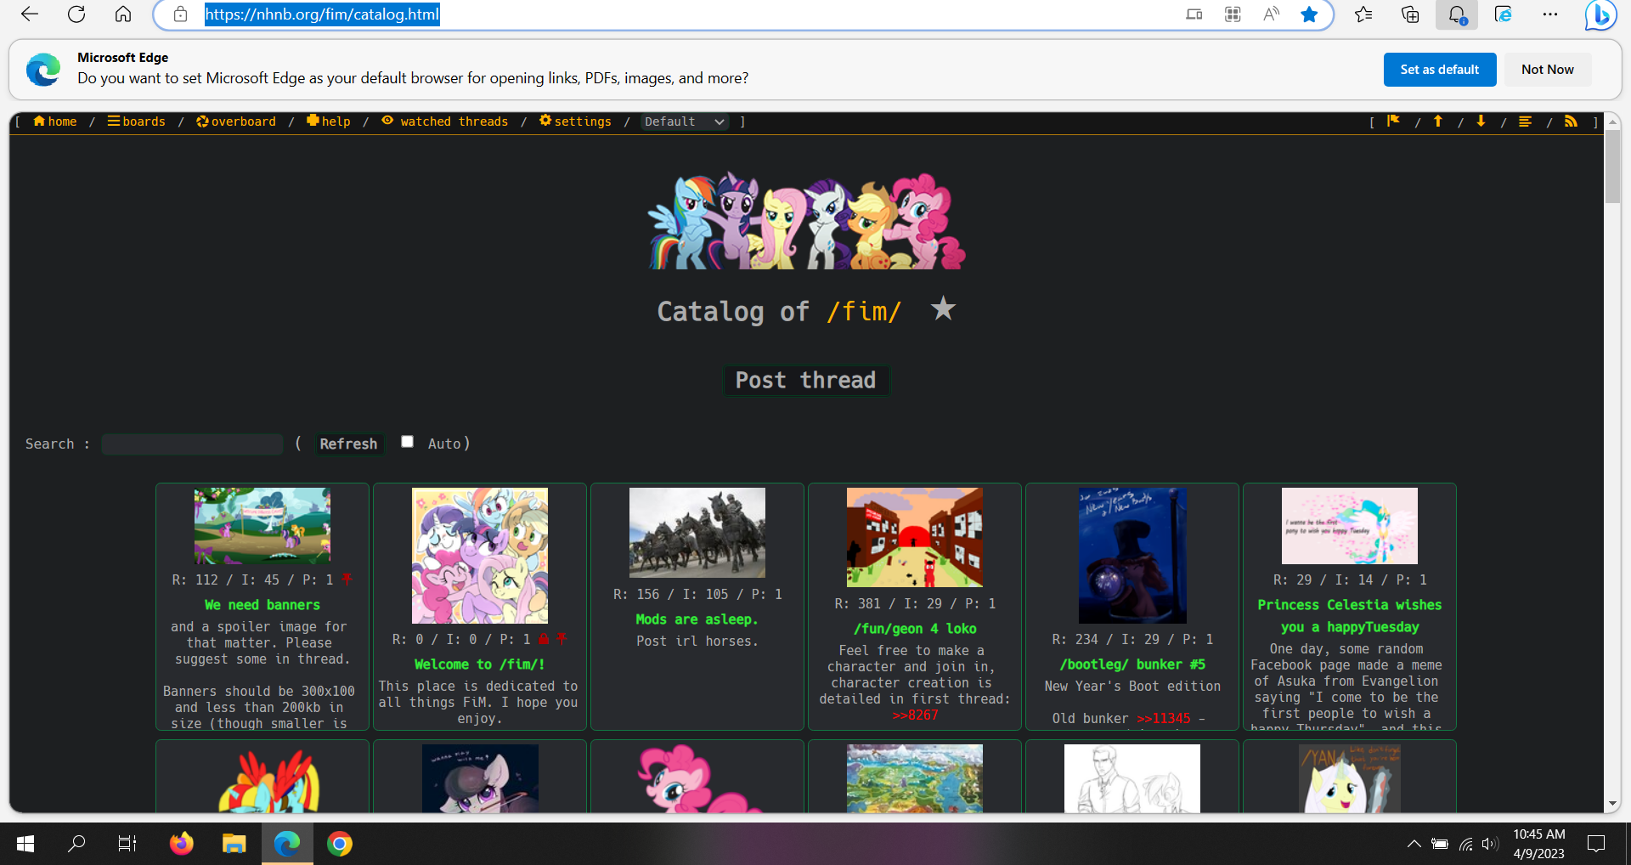This screenshot has height=865, width=1631.
Task: Click '/fun/geon 4 loko' thread title
Action: (x=915, y=629)
